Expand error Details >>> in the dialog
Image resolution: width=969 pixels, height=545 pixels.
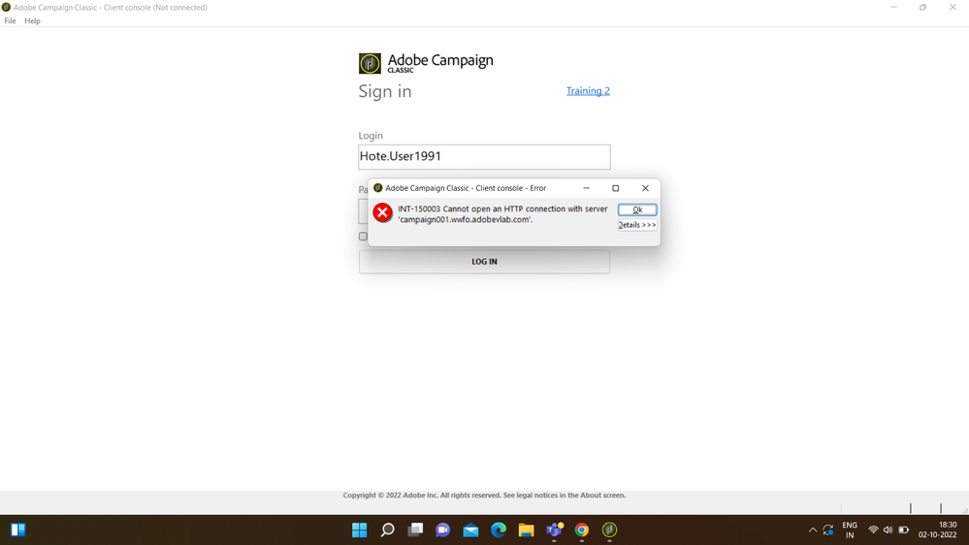point(637,225)
